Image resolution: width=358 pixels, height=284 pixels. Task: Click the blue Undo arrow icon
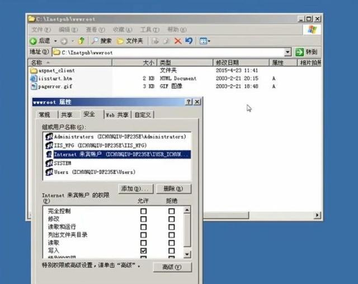[x=189, y=41]
